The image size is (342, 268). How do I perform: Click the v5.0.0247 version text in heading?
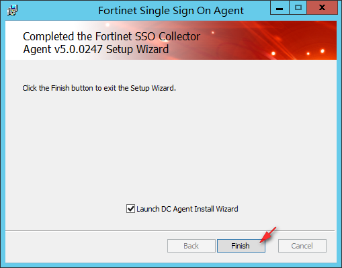tap(79, 49)
